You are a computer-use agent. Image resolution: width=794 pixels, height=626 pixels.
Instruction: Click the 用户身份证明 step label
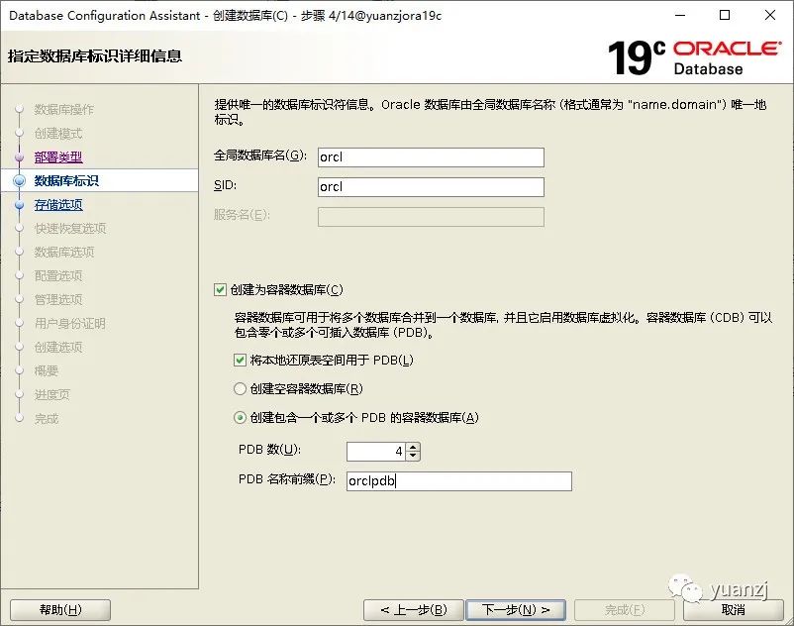coord(70,324)
